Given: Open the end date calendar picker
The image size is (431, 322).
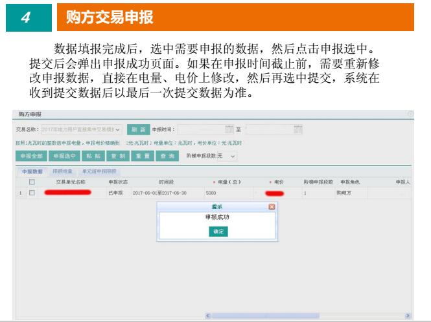Looking at the screenshot, I should click(298, 129).
